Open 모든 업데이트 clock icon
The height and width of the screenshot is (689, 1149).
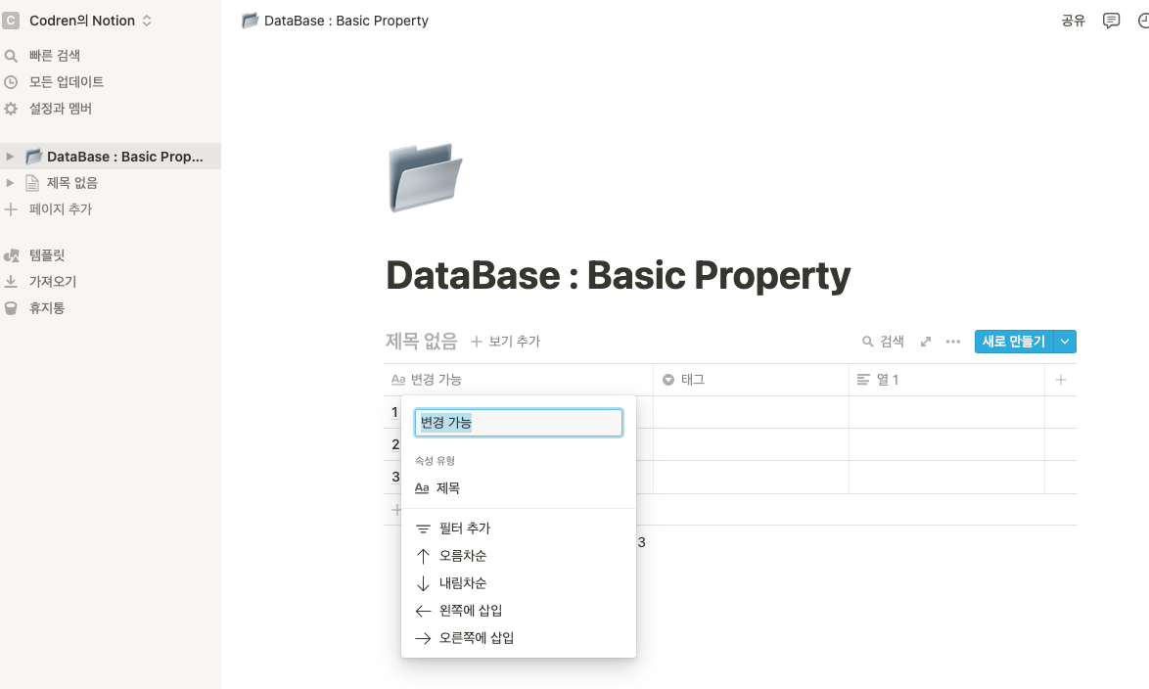(11, 82)
